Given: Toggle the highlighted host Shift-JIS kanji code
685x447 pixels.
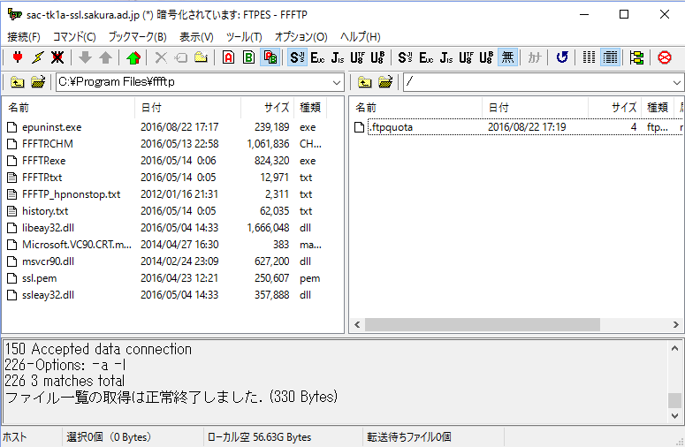Looking at the screenshot, I should [x=297, y=57].
